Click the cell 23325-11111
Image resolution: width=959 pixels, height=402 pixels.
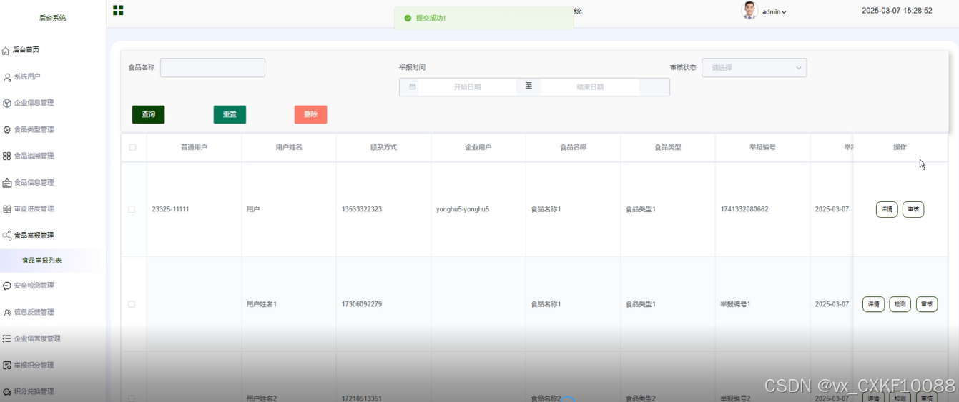(170, 209)
